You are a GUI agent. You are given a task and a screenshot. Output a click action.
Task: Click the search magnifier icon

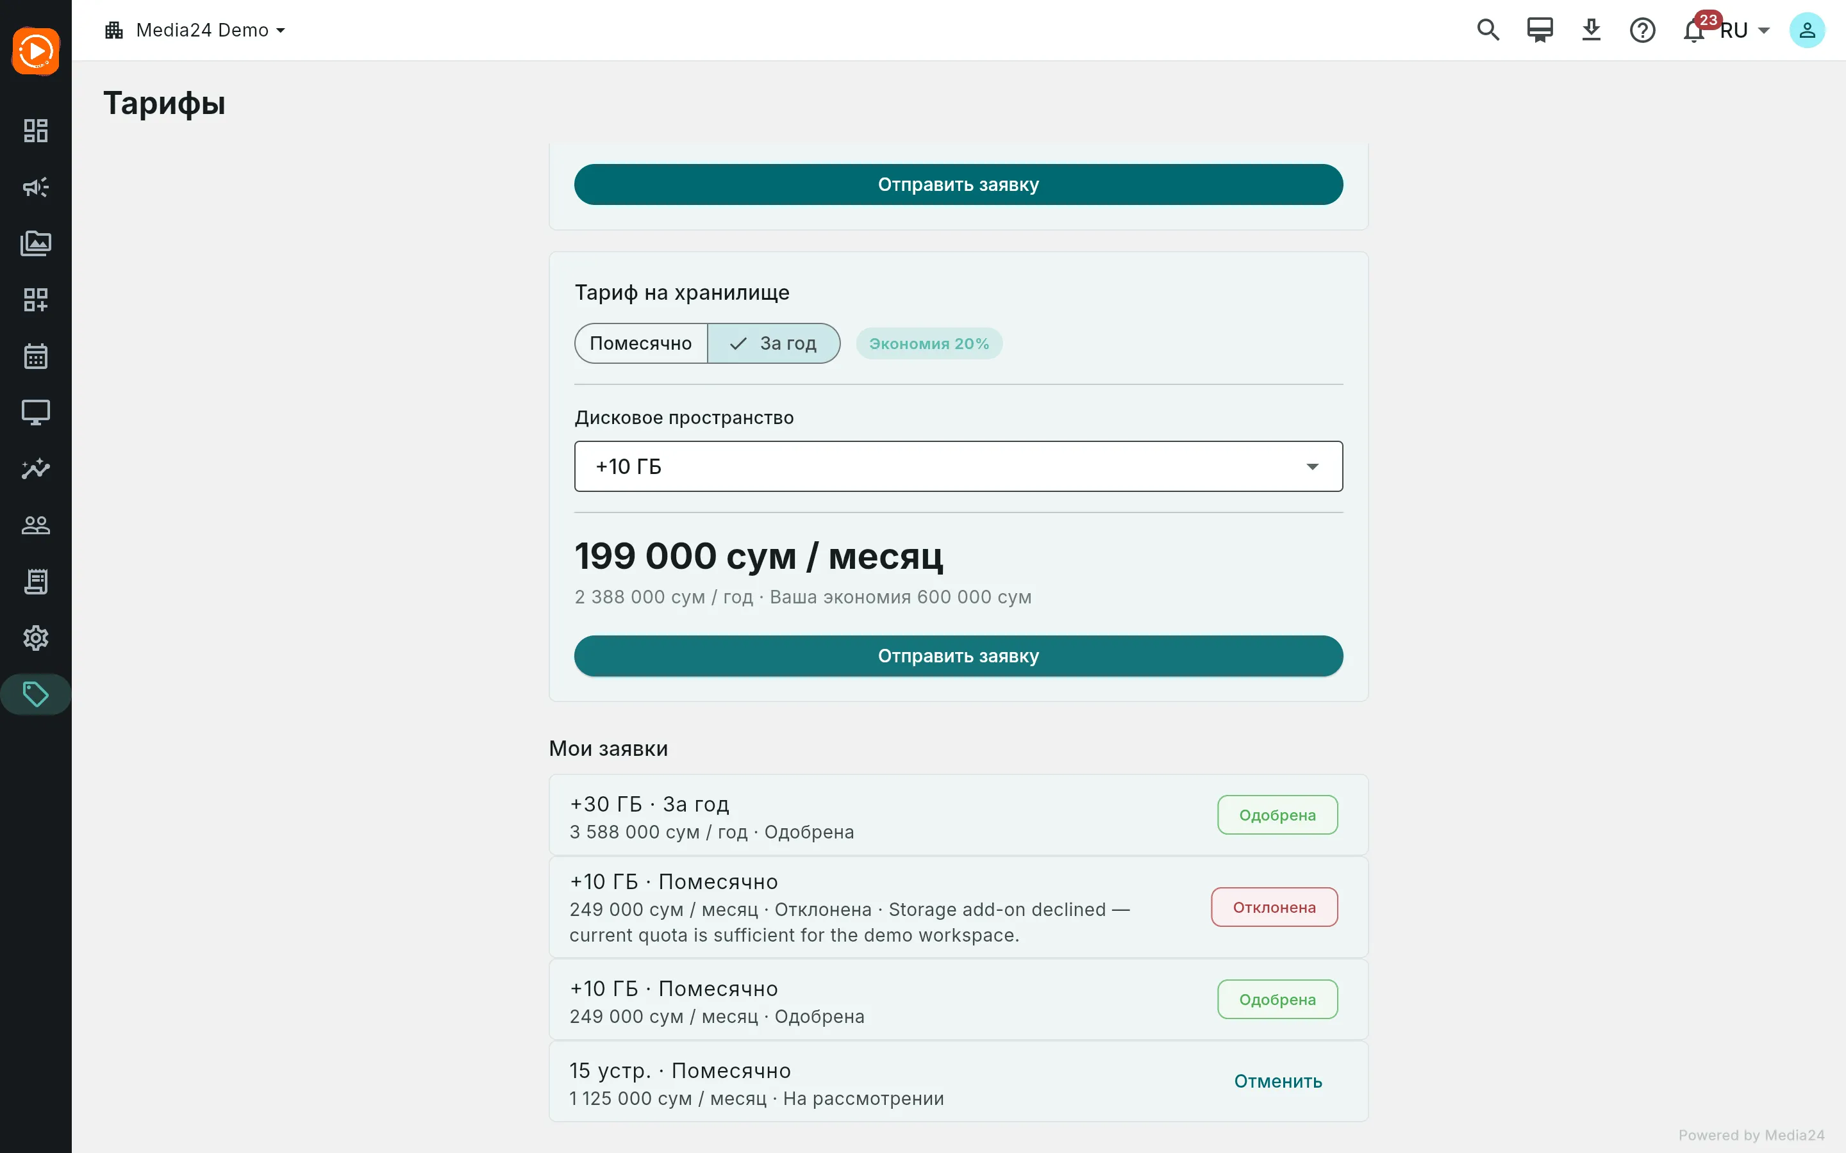(1488, 31)
